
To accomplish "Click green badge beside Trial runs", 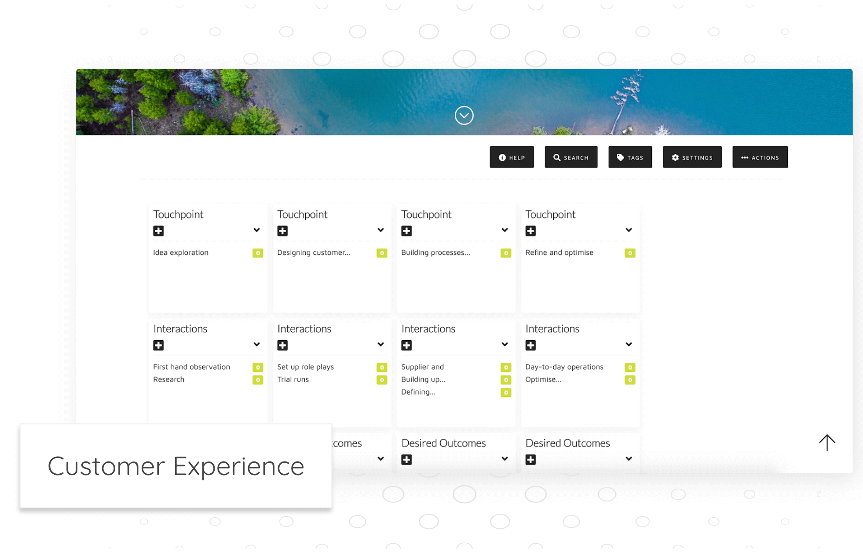I will (x=382, y=380).
